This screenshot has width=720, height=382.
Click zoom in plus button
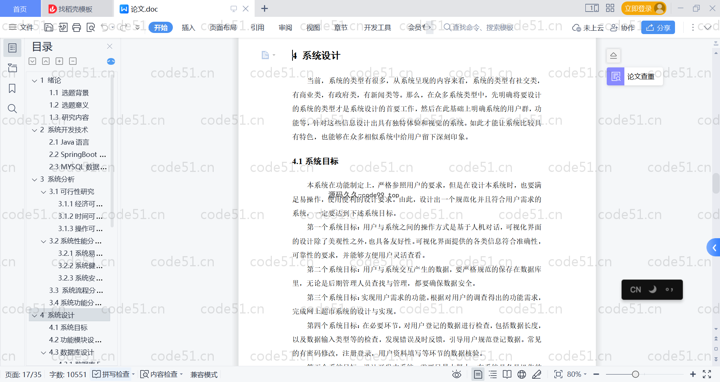coord(693,374)
